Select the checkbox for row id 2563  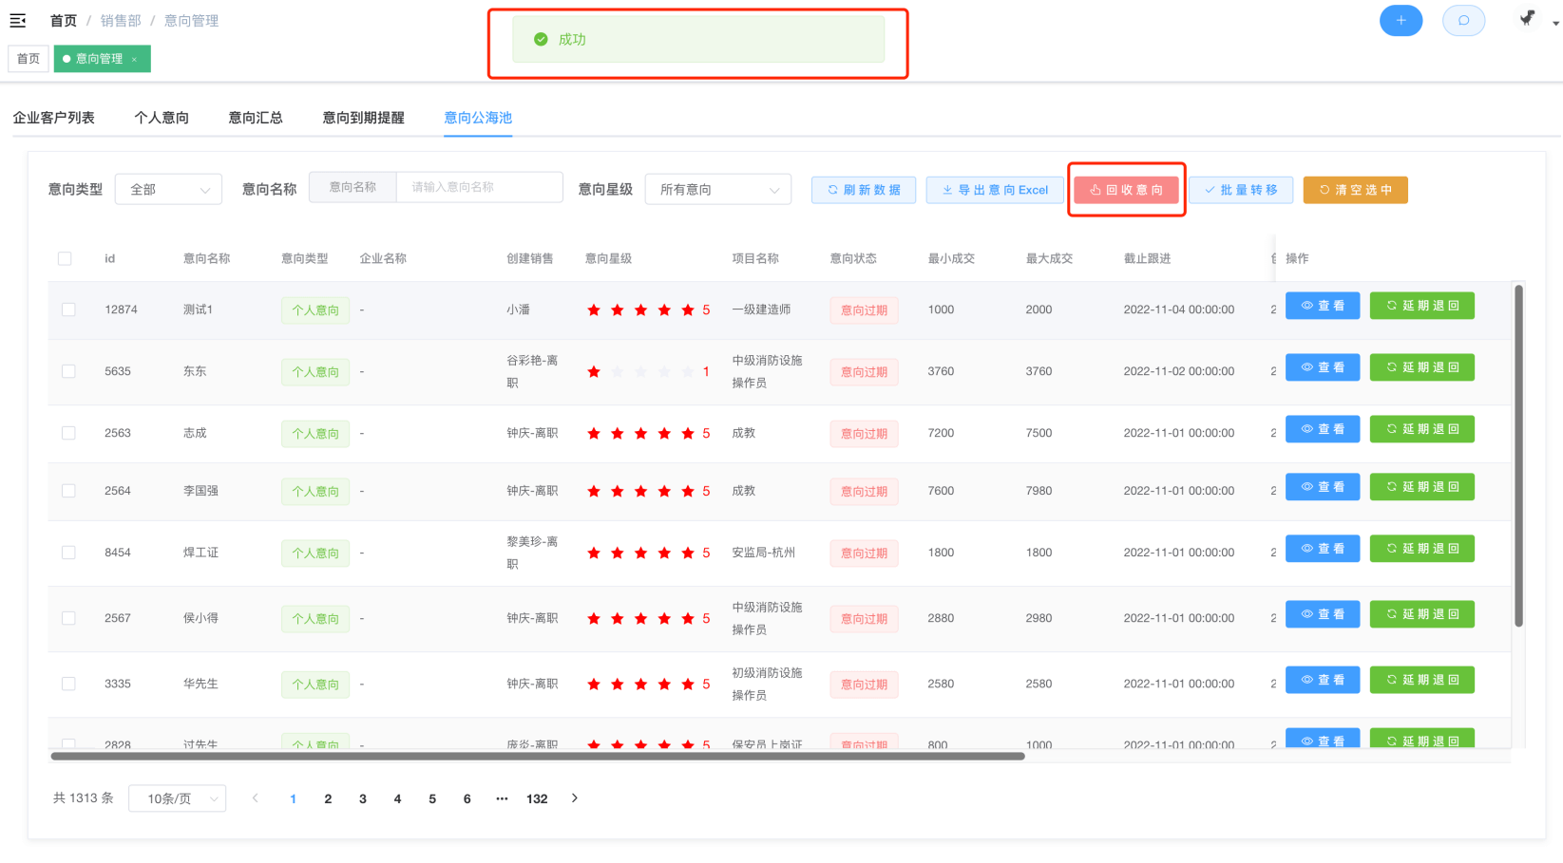[68, 433]
